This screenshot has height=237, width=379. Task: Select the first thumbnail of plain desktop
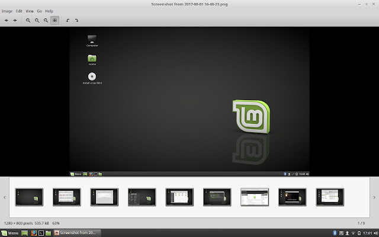point(29,197)
